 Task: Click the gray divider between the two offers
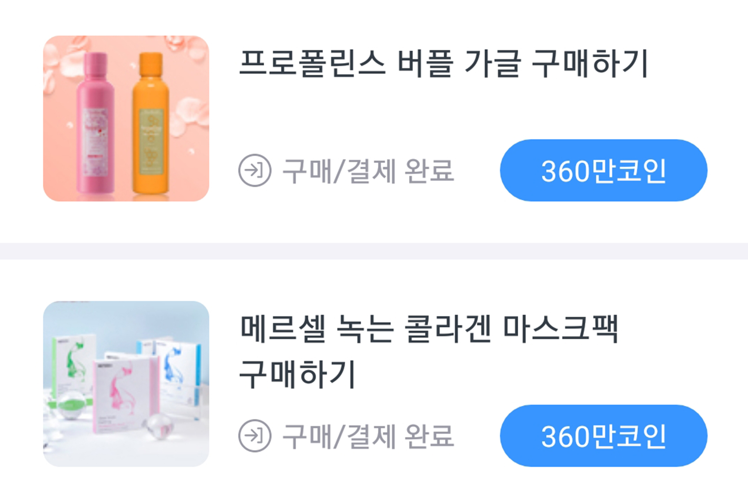374,251
